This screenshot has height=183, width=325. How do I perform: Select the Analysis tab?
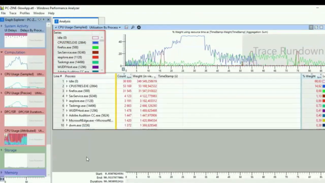click(76, 21)
